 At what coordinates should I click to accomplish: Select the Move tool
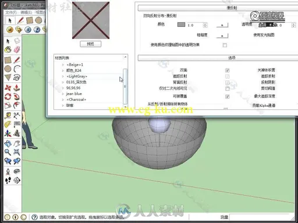(8, 88)
